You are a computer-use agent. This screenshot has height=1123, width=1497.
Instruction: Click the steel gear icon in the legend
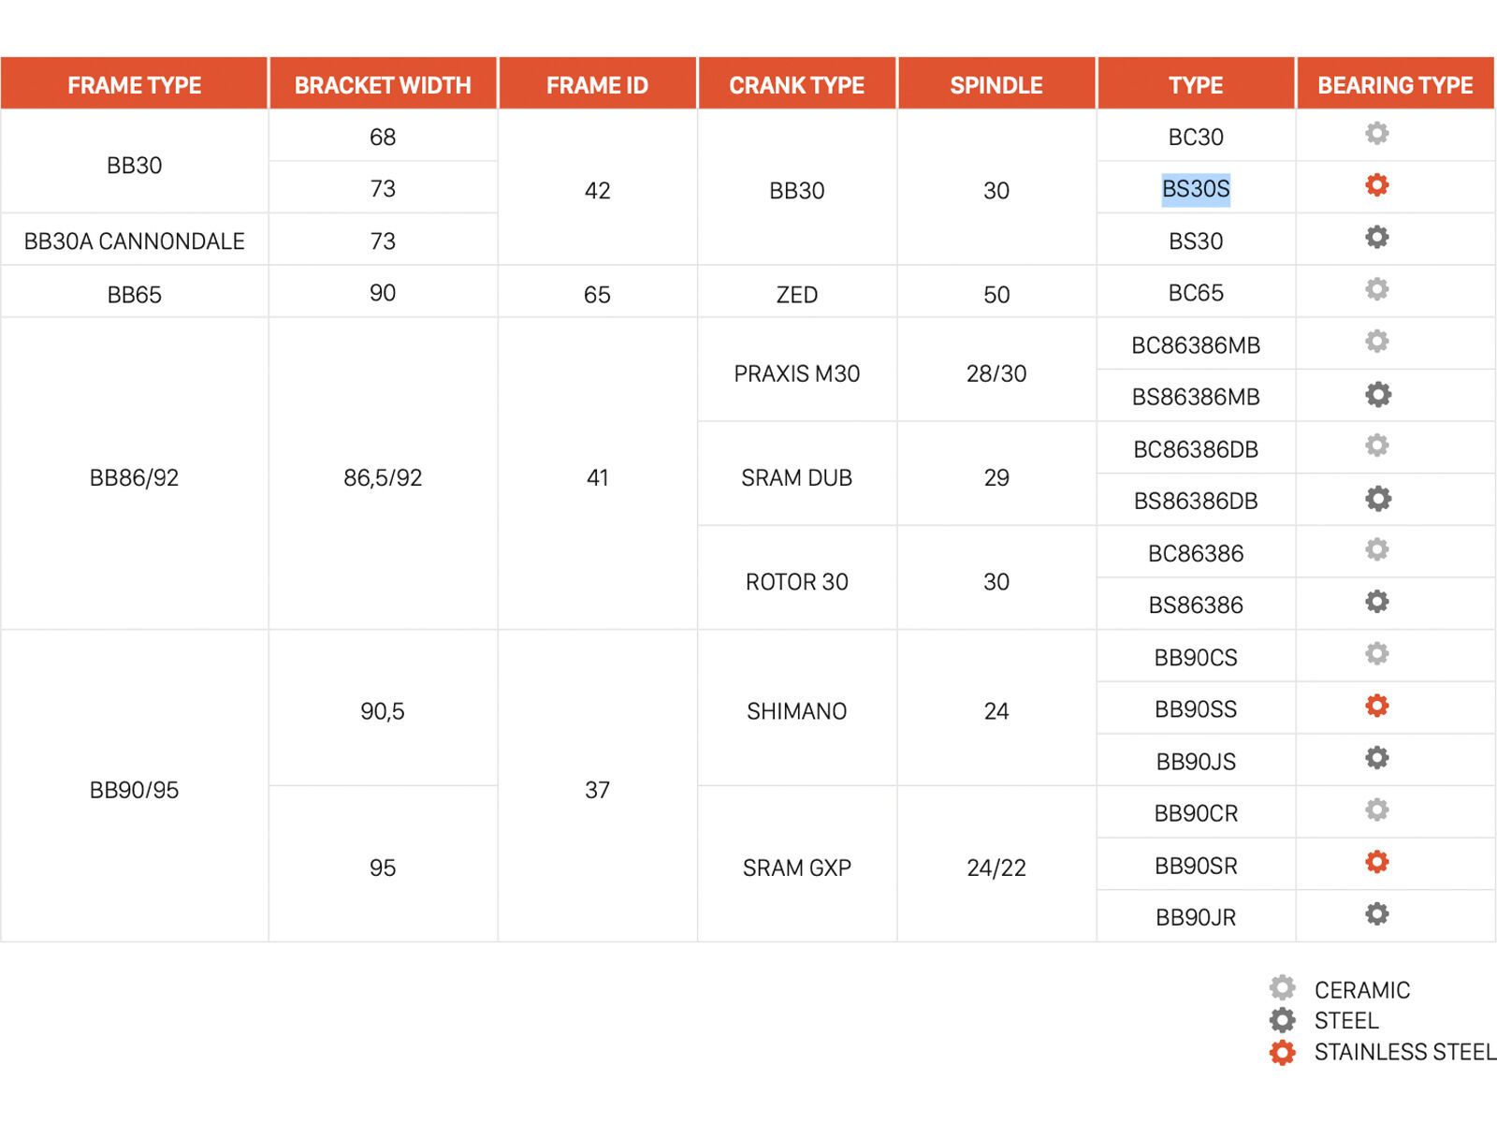[x=1282, y=1020]
